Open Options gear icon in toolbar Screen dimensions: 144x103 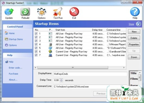(42, 12)
